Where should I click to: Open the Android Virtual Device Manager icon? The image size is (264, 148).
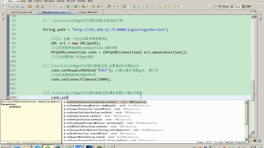(42, 7)
